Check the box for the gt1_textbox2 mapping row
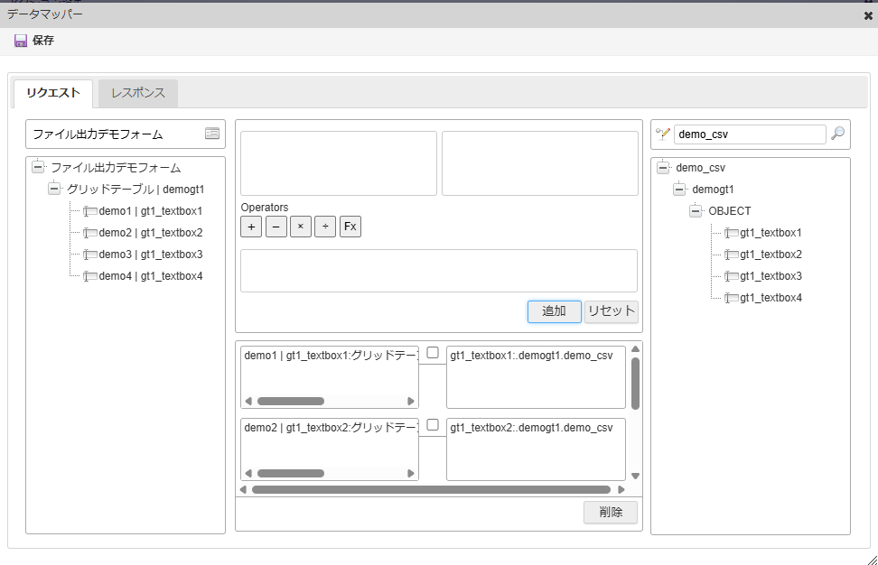Screen dimensions: 878x565 (x=433, y=425)
